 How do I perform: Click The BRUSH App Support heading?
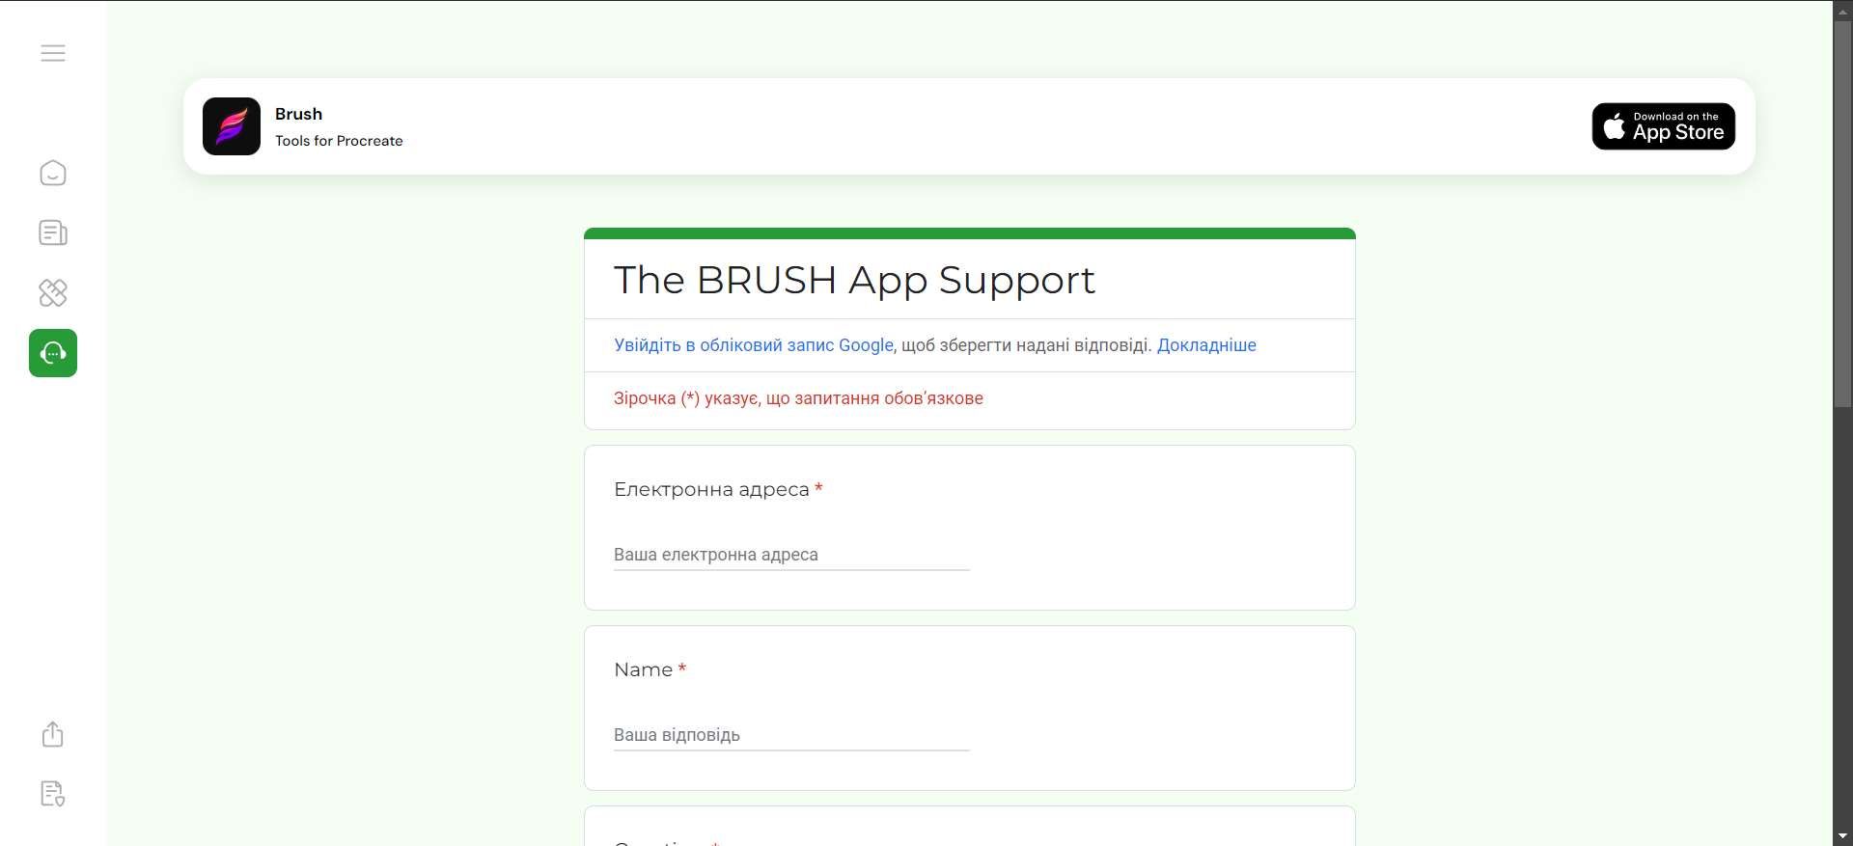click(x=854, y=281)
